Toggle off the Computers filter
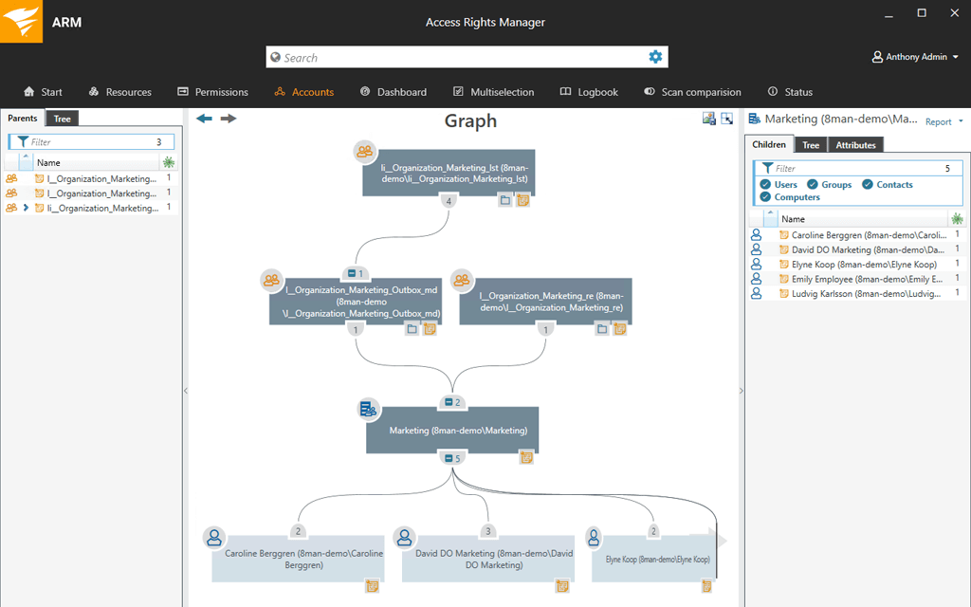Viewport: 971px width, 607px height. pos(766,197)
